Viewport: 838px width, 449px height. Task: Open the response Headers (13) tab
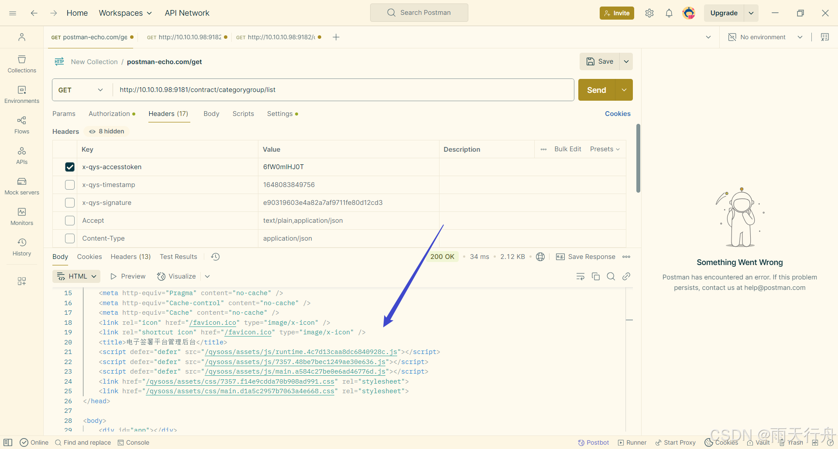[x=131, y=257]
